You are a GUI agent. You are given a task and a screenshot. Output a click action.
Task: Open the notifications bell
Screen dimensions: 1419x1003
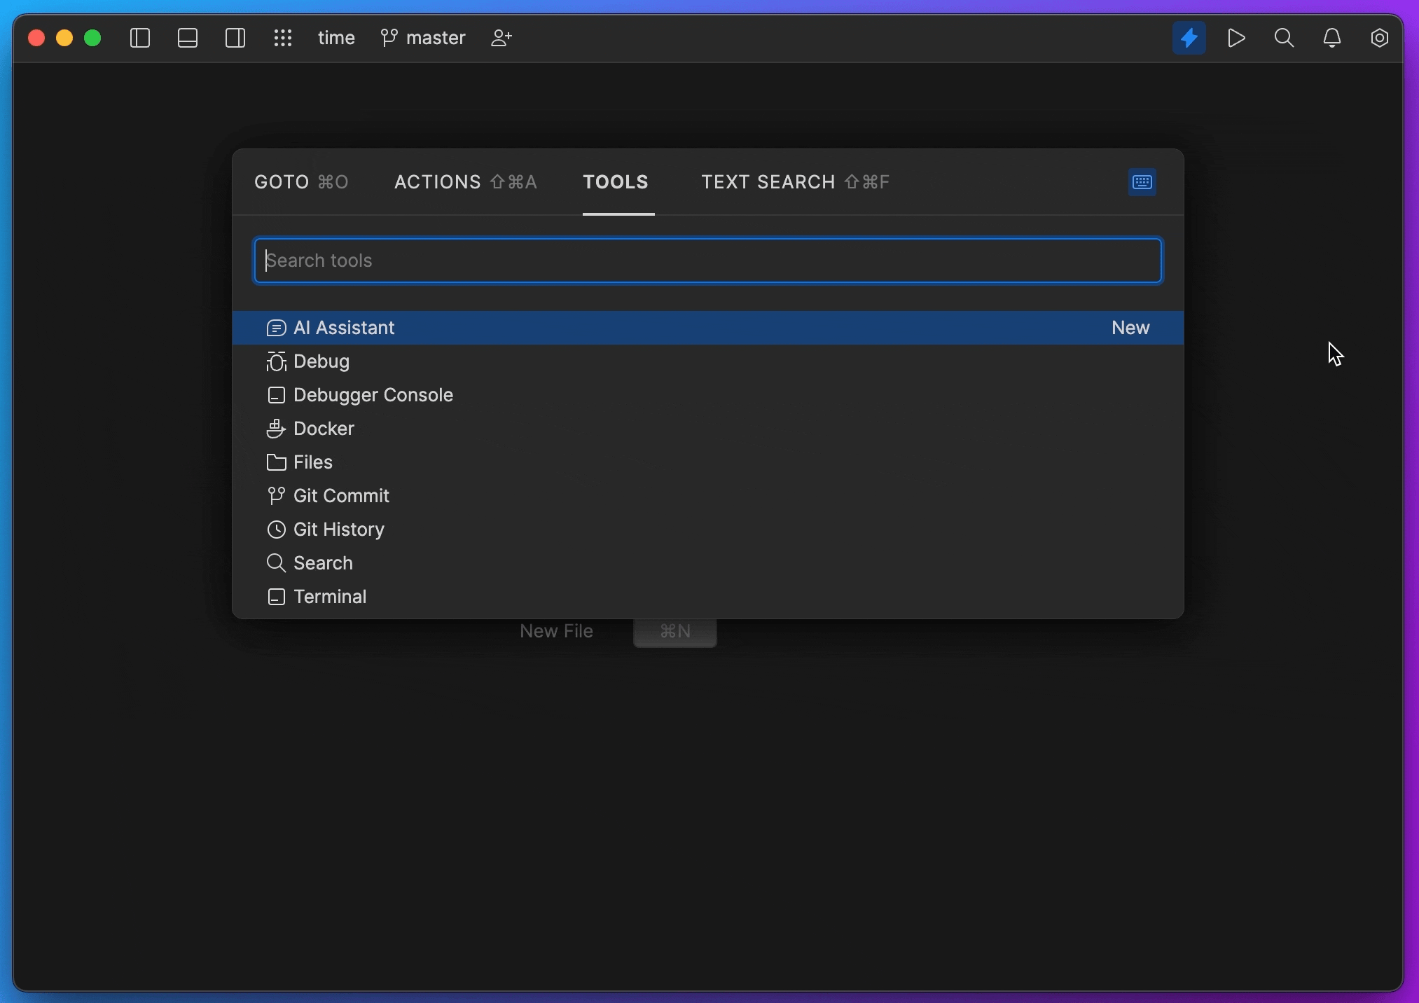pos(1332,38)
